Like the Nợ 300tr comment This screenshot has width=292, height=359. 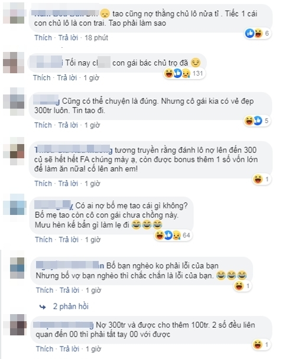point(44,349)
